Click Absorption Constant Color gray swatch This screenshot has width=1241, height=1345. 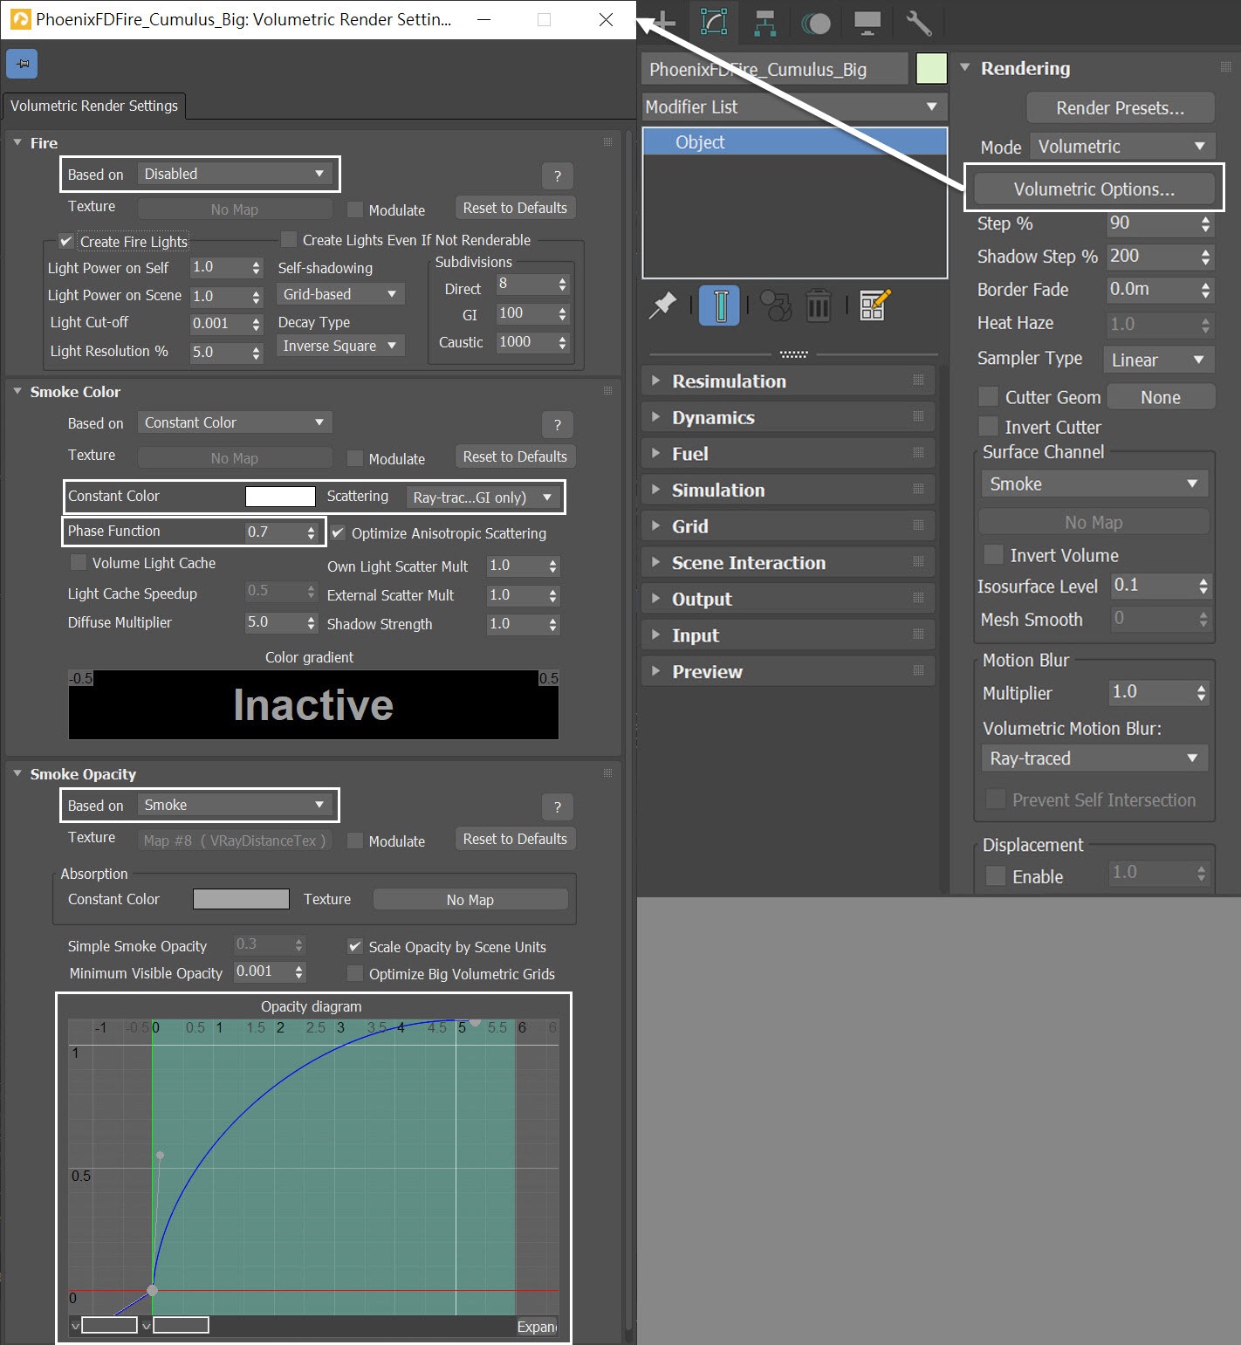[x=241, y=898]
